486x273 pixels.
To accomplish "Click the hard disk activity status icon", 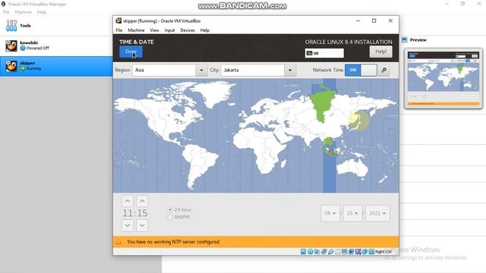I will click(x=304, y=252).
